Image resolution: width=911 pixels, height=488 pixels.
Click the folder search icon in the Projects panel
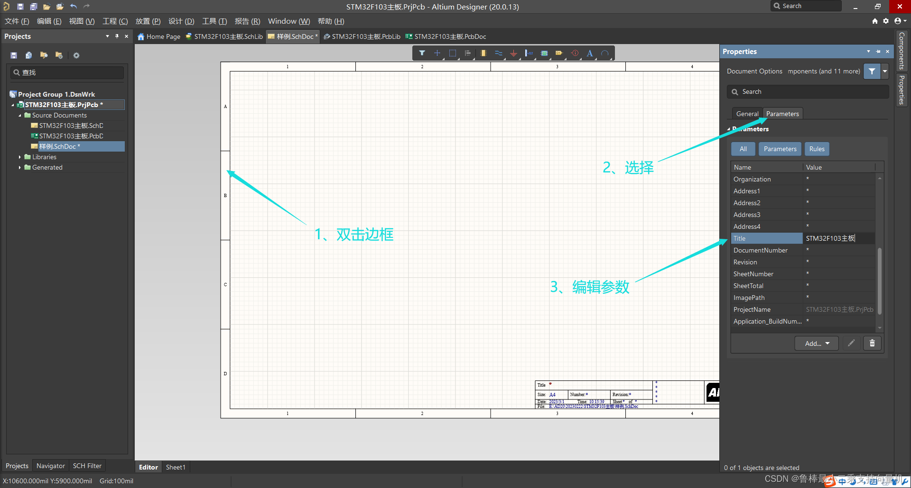[44, 55]
